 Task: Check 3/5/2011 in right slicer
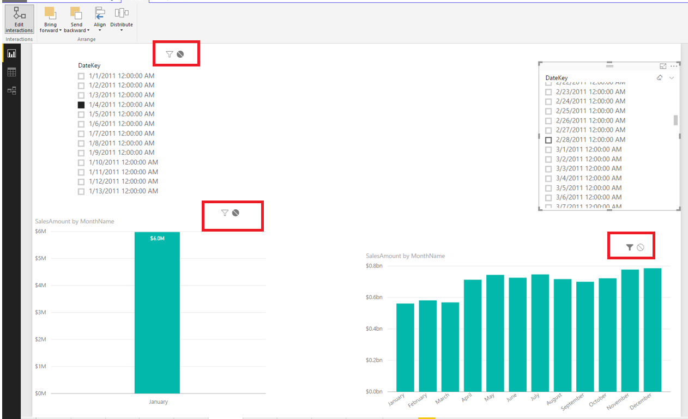click(x=548, y=188)
